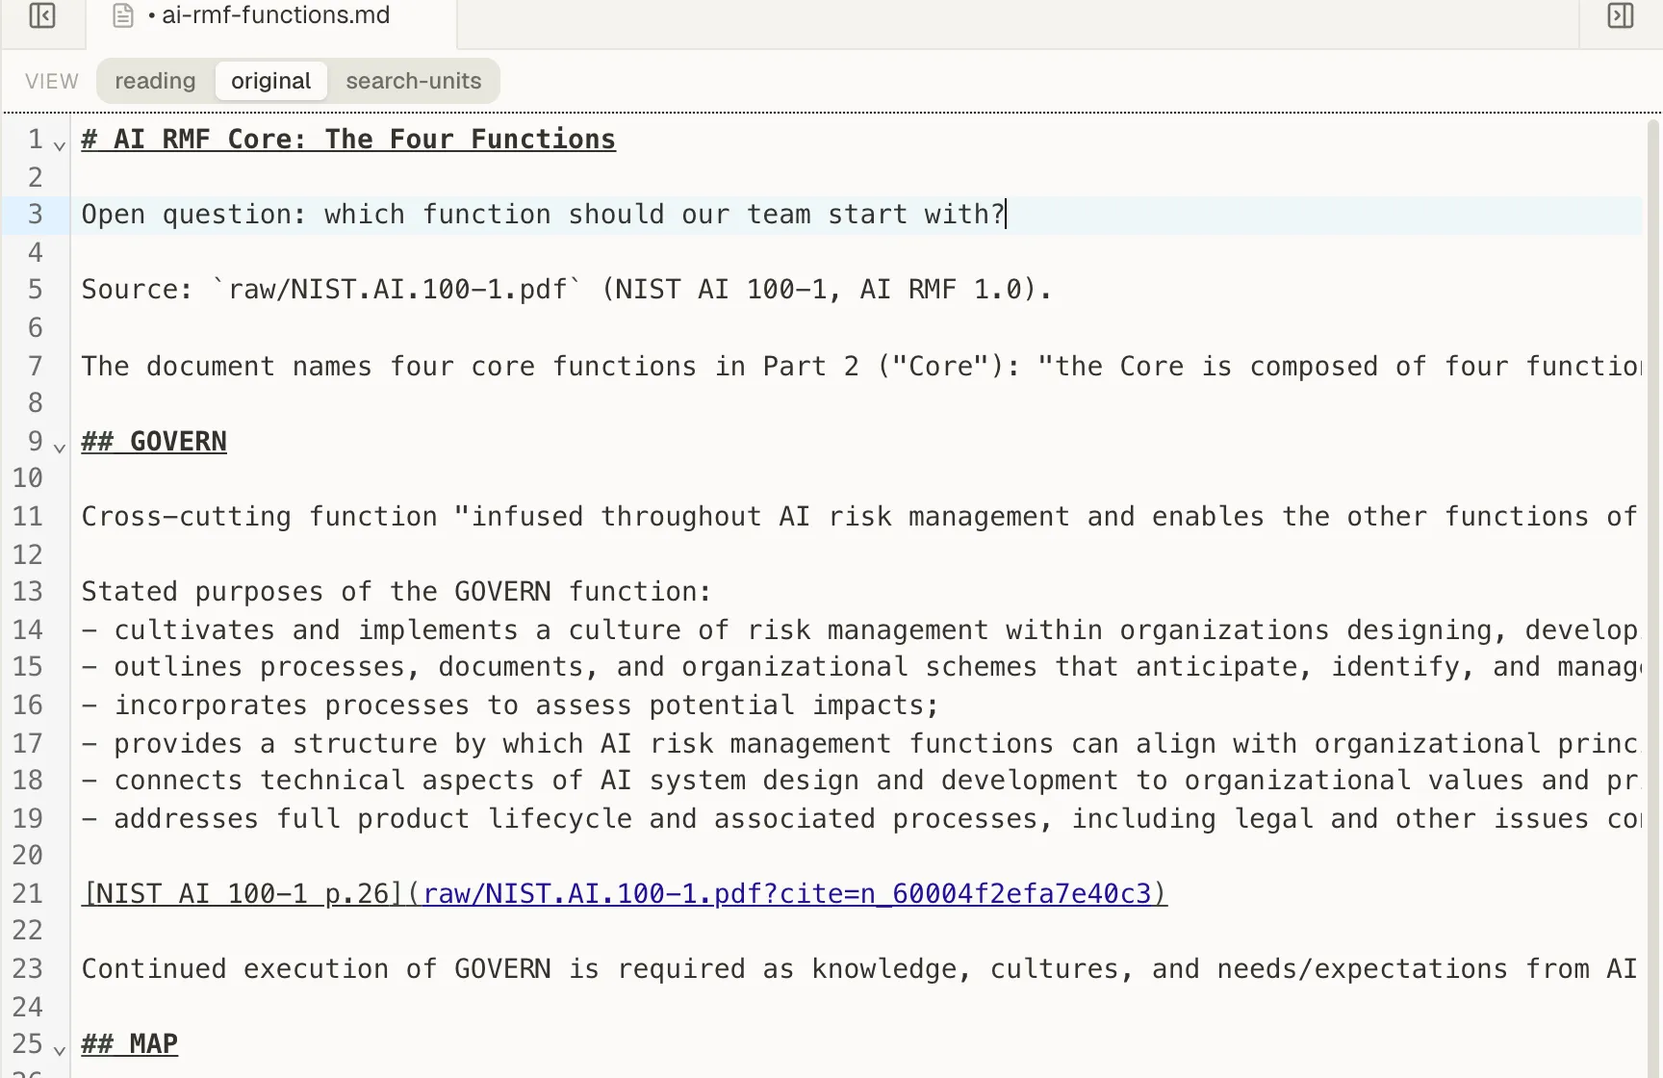Place cursor in 'Open question' line
Screen dimensions: 1663x1078
(543, 215)
